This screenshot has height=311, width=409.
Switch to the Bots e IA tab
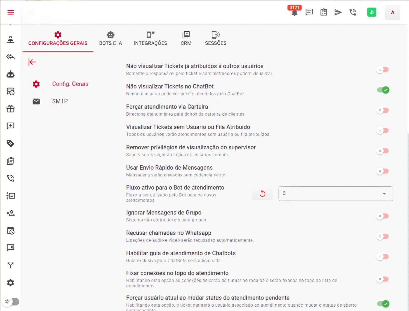(110, 39)
